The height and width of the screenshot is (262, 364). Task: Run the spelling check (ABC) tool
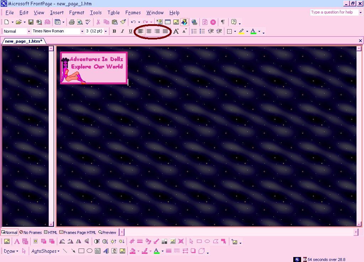88,22
